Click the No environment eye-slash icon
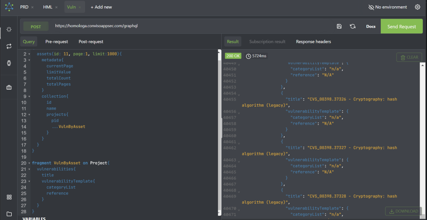This screenshot has height=220, width=427. (x=371, y=7)
